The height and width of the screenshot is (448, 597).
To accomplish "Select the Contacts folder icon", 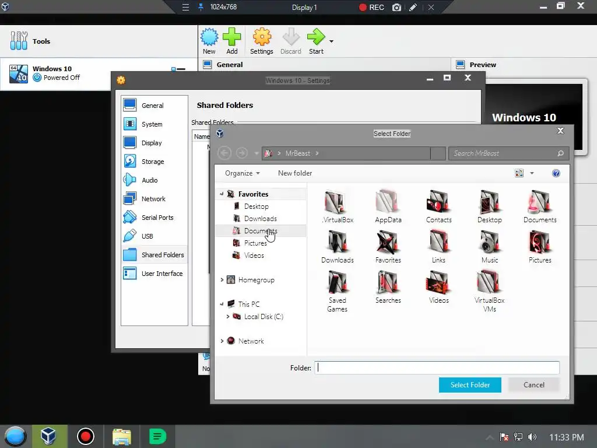I will (x=438, y=206).
